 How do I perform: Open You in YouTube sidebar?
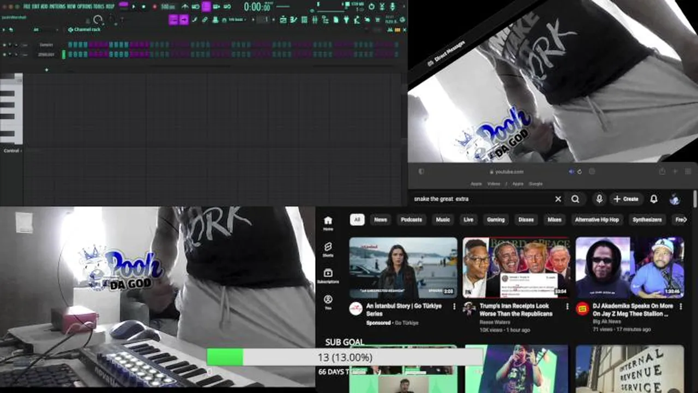[328, 302]
